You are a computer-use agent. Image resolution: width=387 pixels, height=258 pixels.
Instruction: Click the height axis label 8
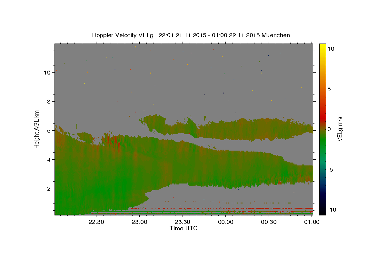pyautogui.click(x=48, y=101)
